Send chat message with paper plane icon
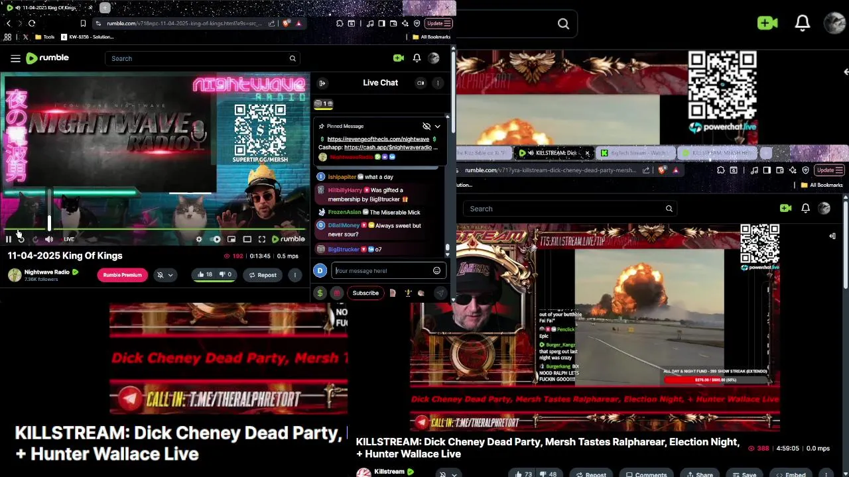Screen dimensions: 849x477 click(440, 293)
